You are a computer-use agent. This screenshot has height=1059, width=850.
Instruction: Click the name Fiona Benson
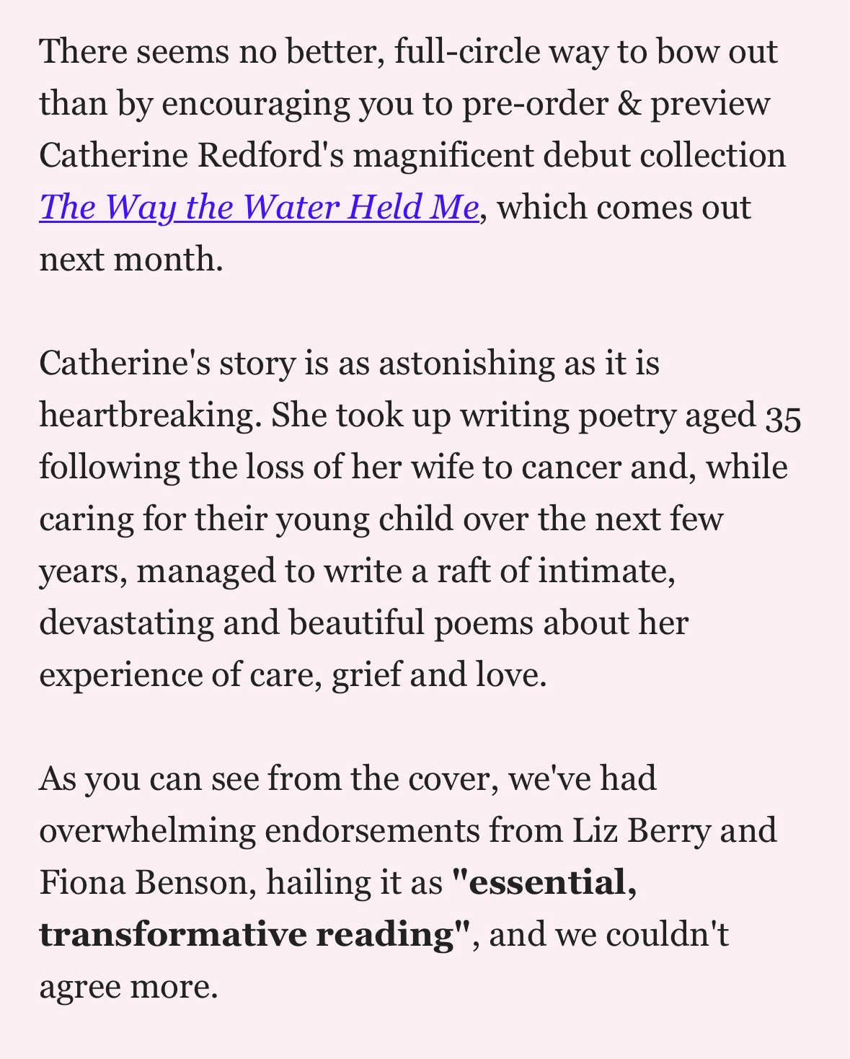[x=143, y=882]
